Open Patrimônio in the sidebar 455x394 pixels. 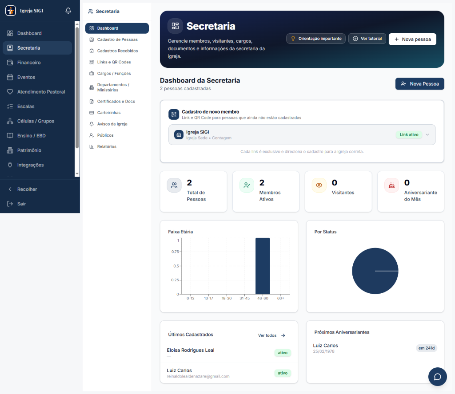pyautogui.click(x=37, y=150)
